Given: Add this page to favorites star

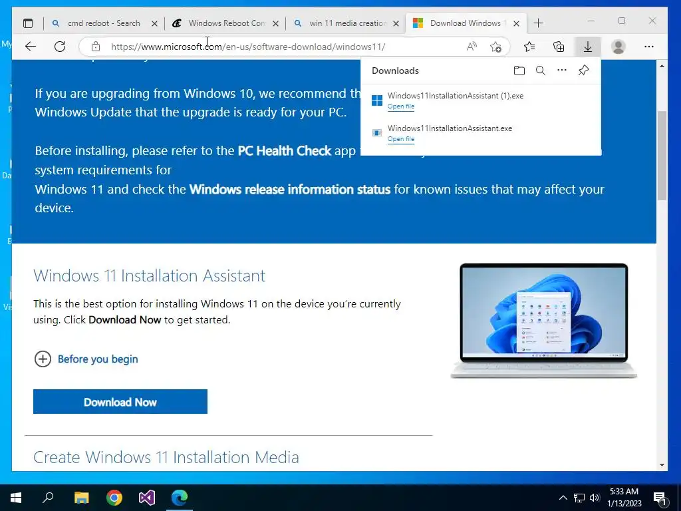Looking at the screenshot, I should [x=495, y=47].
